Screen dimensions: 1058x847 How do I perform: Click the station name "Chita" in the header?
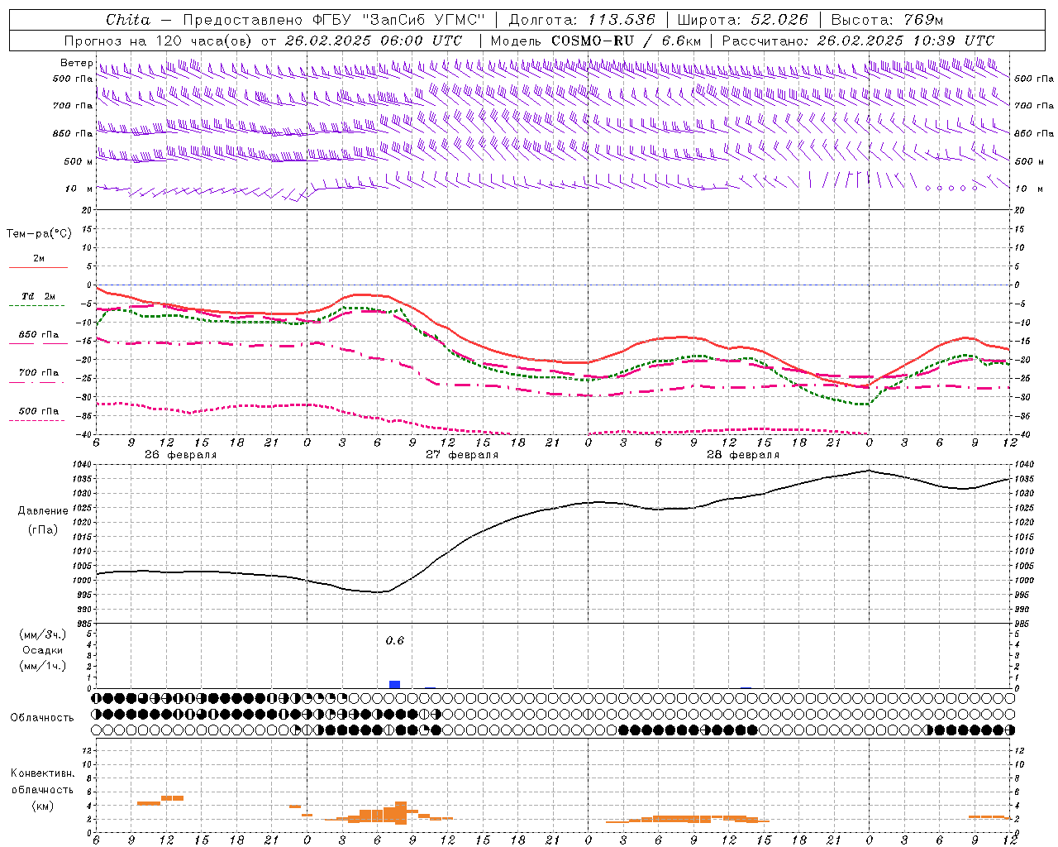click(128, 20)
